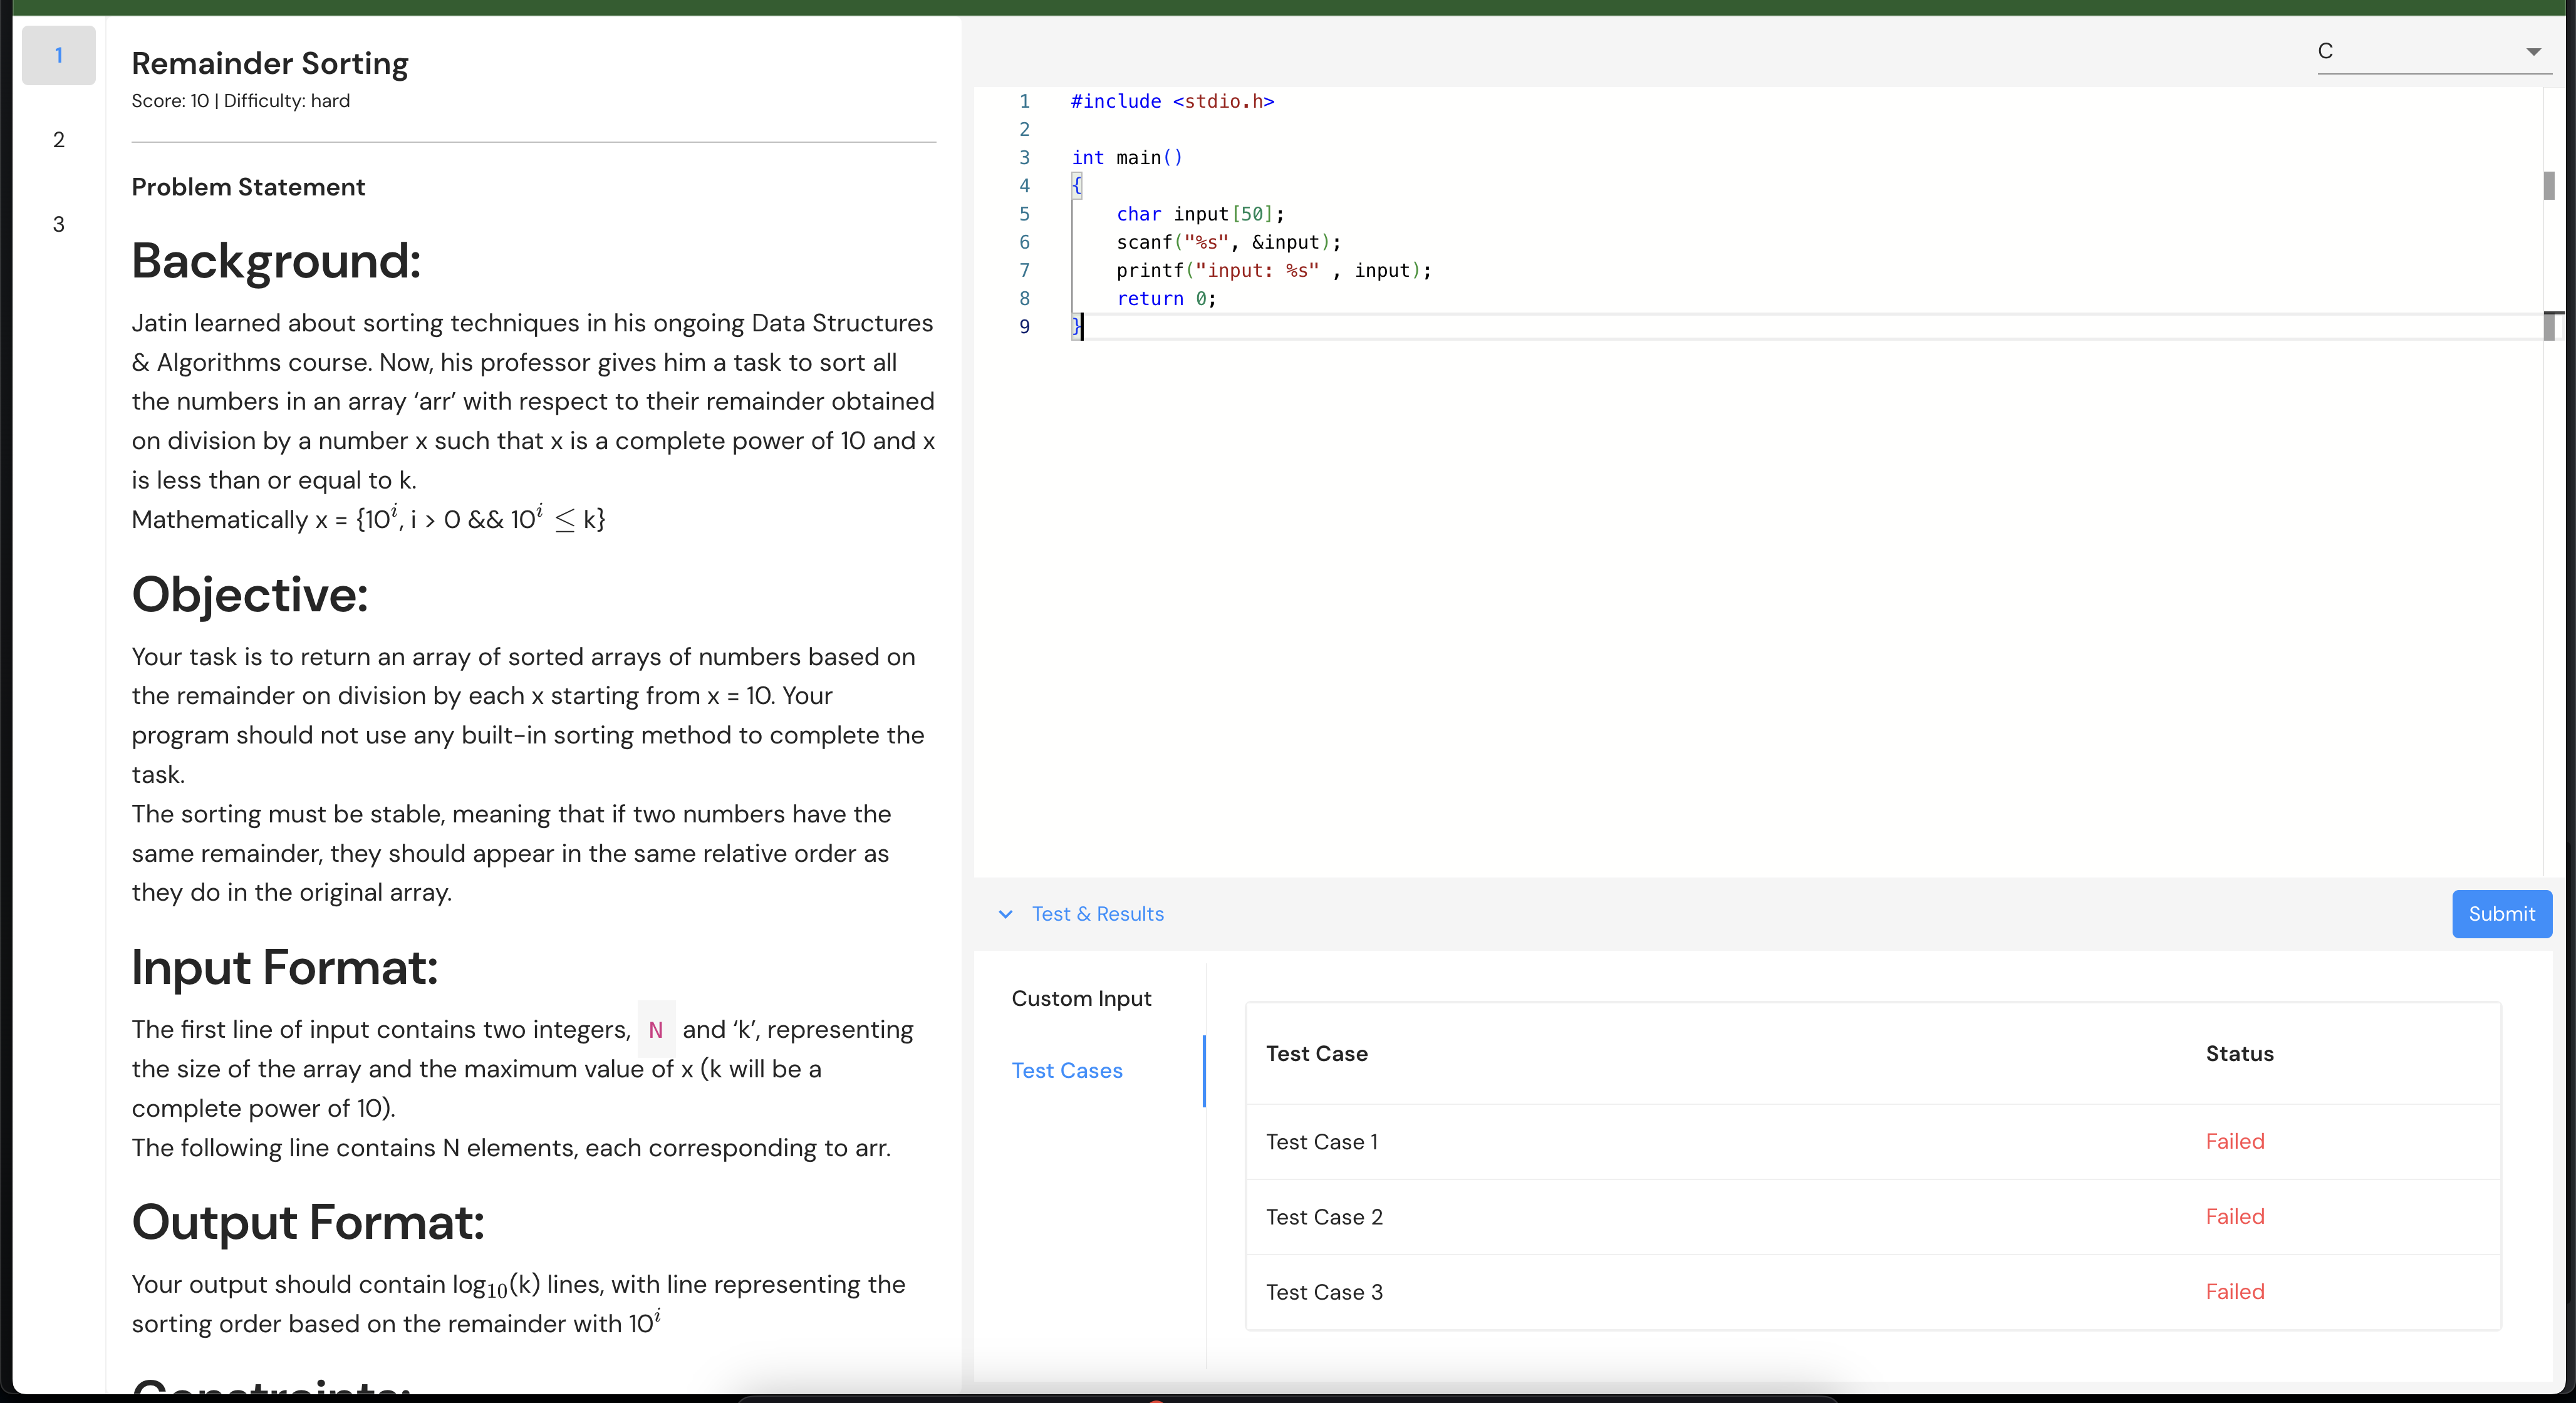Click the Status column header
The height and width of the screenshot is (1403, 2576).
[x=2239, y=1054]
